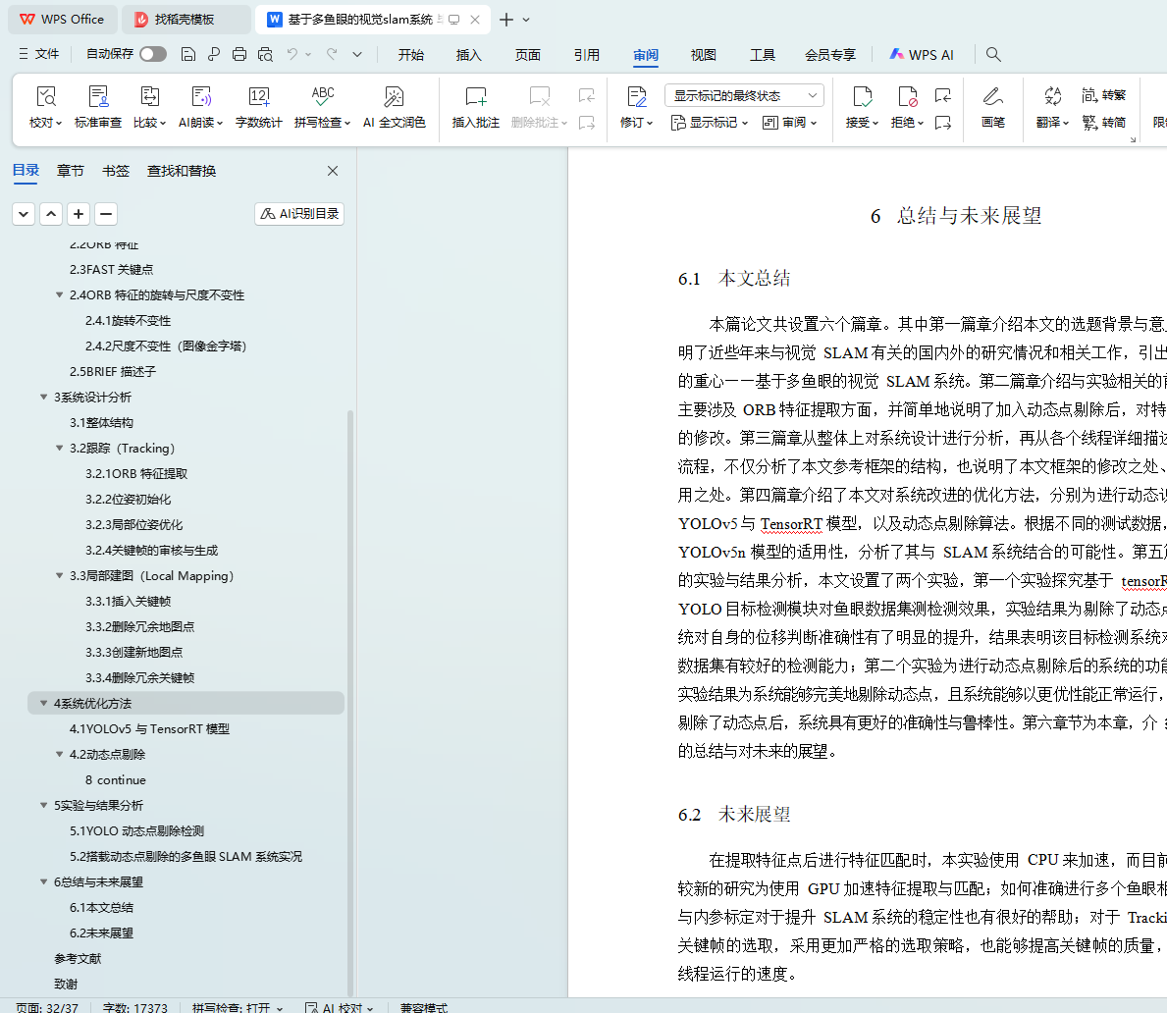Switch to the 视图 ribbon tab
Image resolution: width=1167 pixels, height=1013 pixels.
[x=703, y=55]
